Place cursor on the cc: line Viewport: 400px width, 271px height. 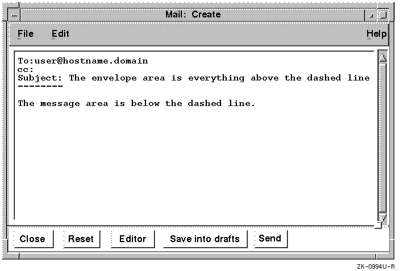26,69
